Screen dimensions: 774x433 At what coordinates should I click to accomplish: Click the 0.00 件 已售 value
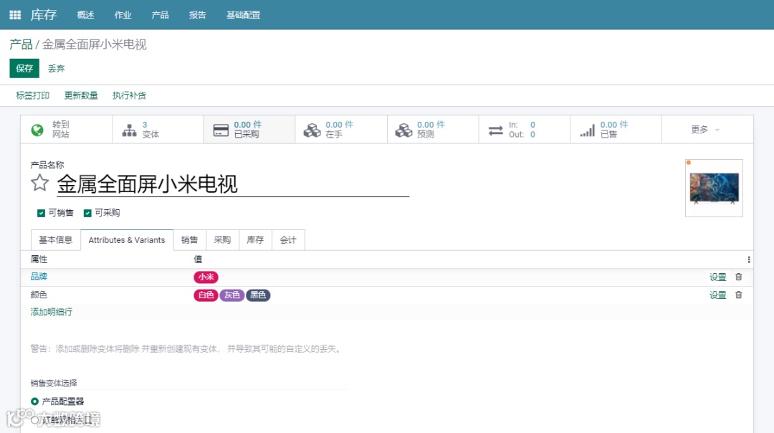point(614,125)
